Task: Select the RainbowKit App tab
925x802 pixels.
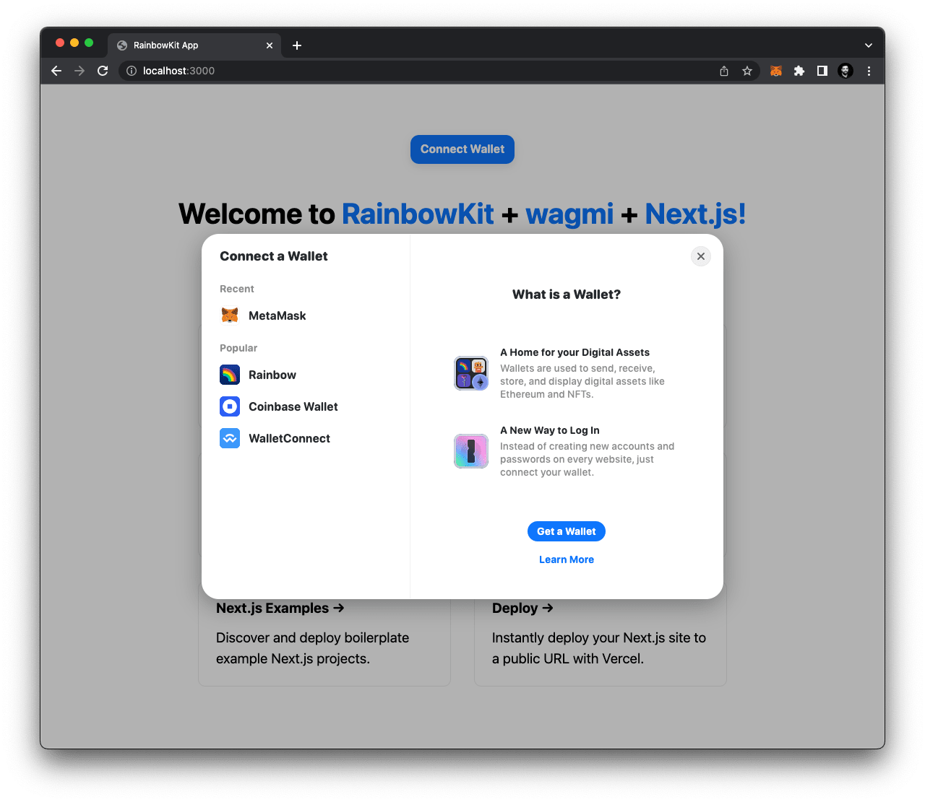Action: coord(194,45)
